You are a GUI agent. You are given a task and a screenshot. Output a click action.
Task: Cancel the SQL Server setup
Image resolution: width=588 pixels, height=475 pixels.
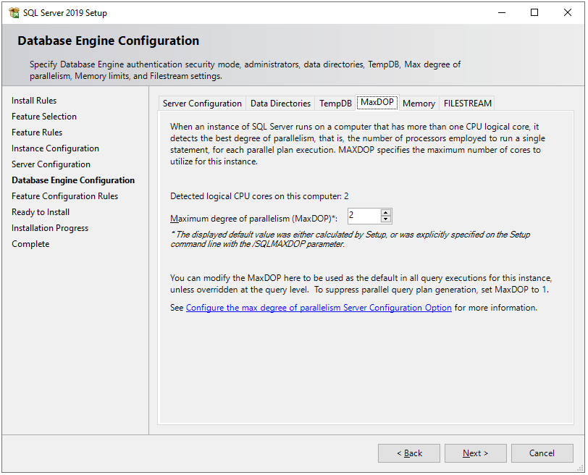coord(542,453)
